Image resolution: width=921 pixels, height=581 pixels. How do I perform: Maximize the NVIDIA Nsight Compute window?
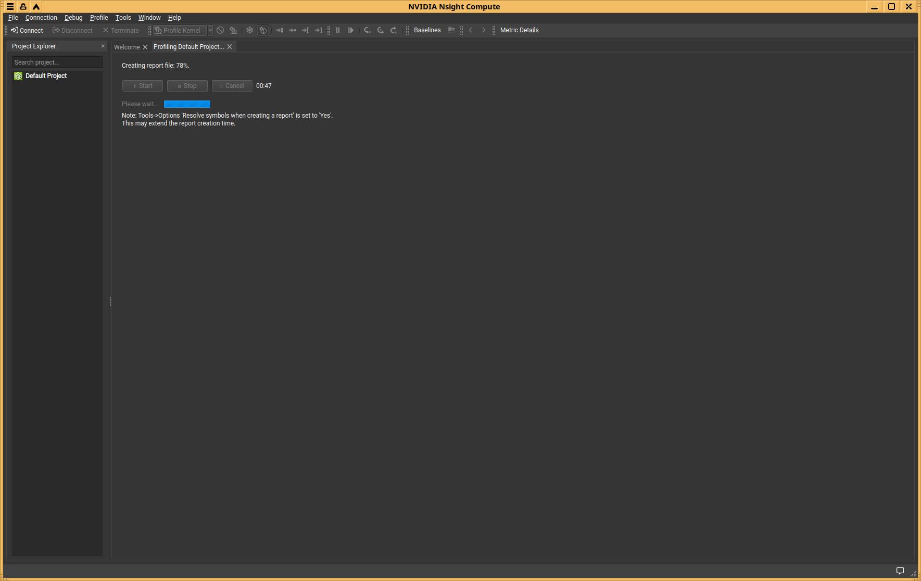click(891, 7)
